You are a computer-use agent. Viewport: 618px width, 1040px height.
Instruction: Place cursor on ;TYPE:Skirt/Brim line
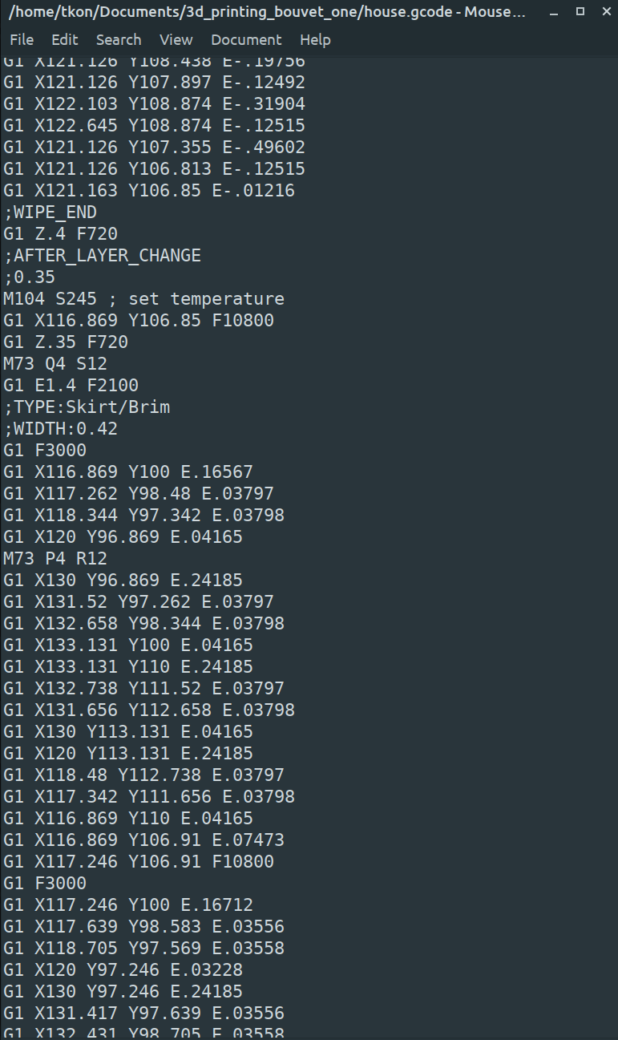click(87, 407)
